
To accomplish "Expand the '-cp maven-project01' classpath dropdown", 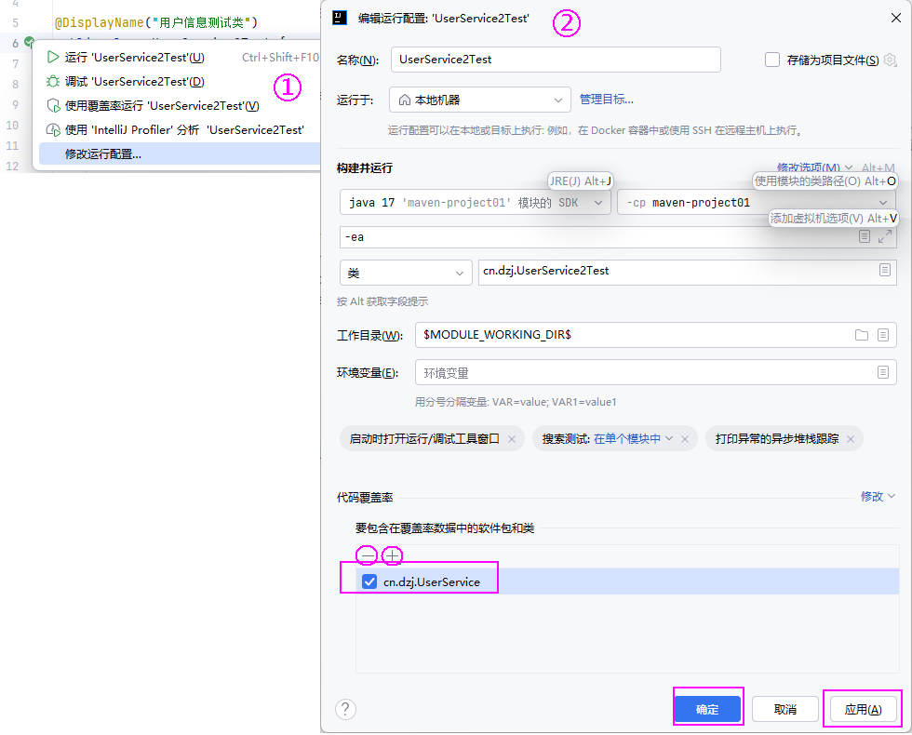I will point(882,202).
